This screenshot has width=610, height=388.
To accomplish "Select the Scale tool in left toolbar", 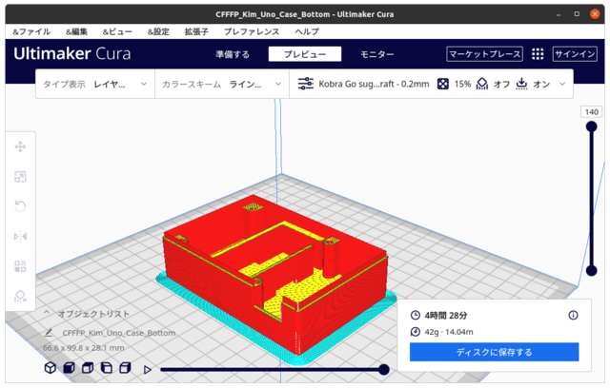I will pyautogui.click(x=20, y=177).
